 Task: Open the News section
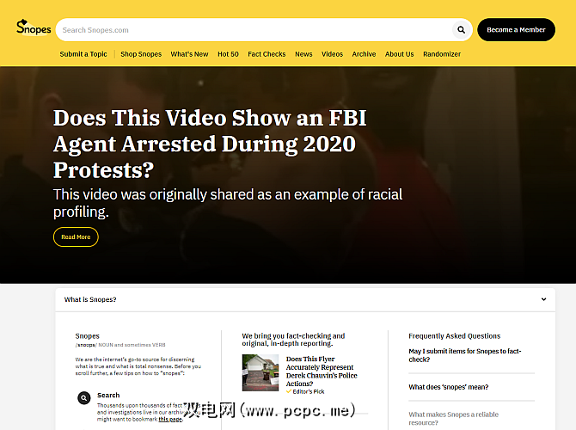[x=303, y=54]
